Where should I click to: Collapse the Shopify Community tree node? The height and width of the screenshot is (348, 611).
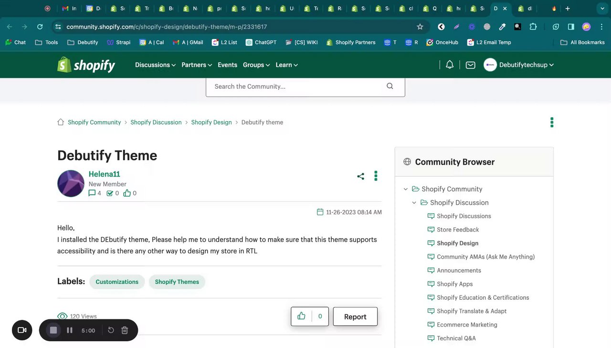(x=406, y=189)
